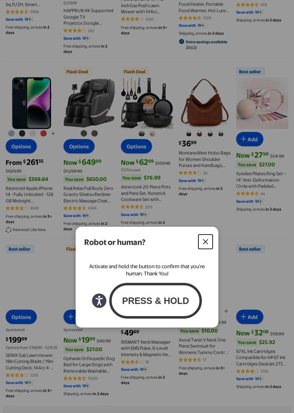294x413 pixels.
Task: Select the blue iPhone color swatch
Action: pos(11,133)
